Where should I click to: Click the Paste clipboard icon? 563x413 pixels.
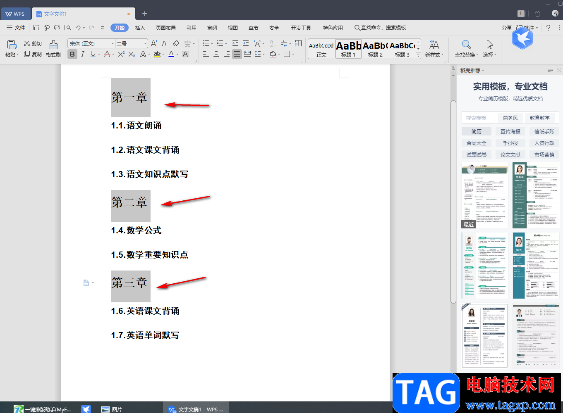click(12, 44)
